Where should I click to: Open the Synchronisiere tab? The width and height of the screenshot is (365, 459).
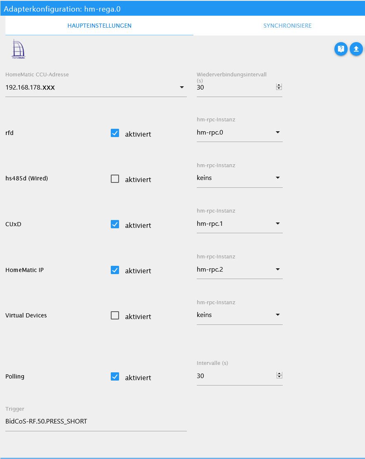[x=287, y=26]
